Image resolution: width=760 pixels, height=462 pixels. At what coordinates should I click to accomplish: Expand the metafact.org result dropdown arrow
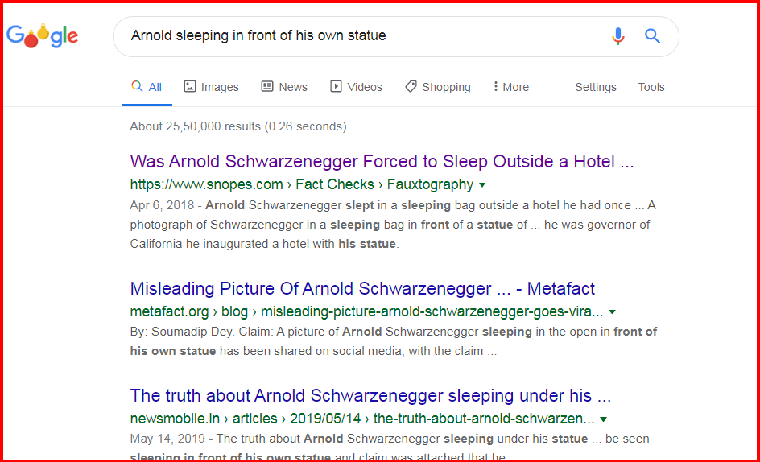pos(612,311)
